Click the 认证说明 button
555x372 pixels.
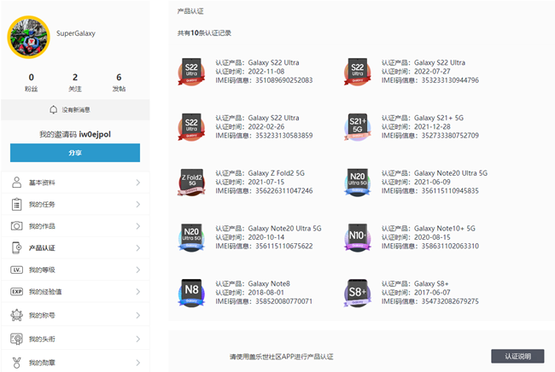(x=517, y=356)
